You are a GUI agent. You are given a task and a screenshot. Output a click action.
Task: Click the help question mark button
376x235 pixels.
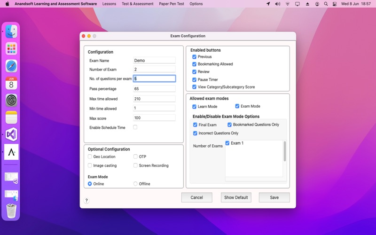click(x=86, y=201)
